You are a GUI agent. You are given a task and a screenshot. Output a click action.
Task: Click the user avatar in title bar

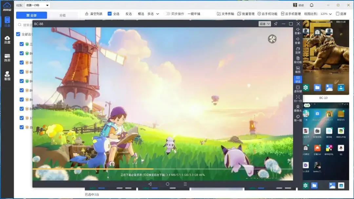(x=295, y=5)
